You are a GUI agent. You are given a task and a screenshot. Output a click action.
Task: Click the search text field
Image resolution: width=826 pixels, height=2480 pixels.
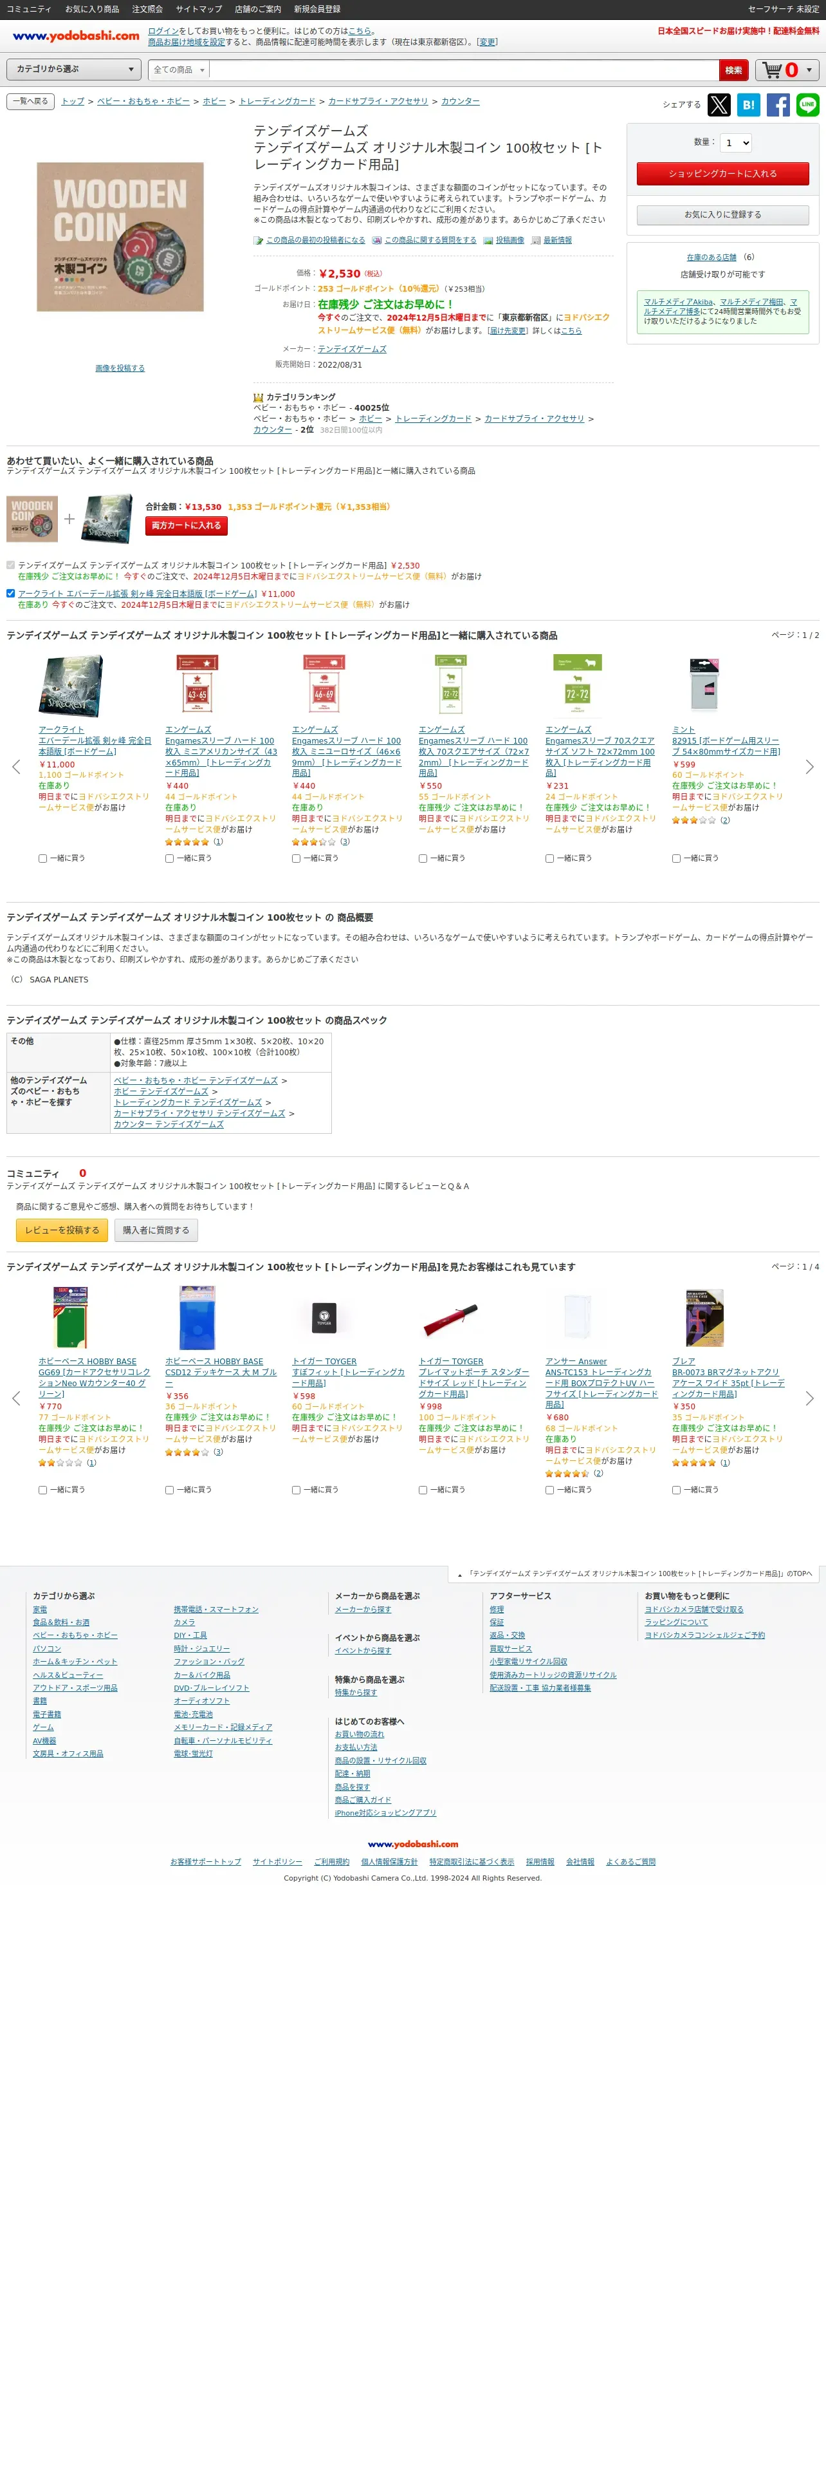pos(463,70)
